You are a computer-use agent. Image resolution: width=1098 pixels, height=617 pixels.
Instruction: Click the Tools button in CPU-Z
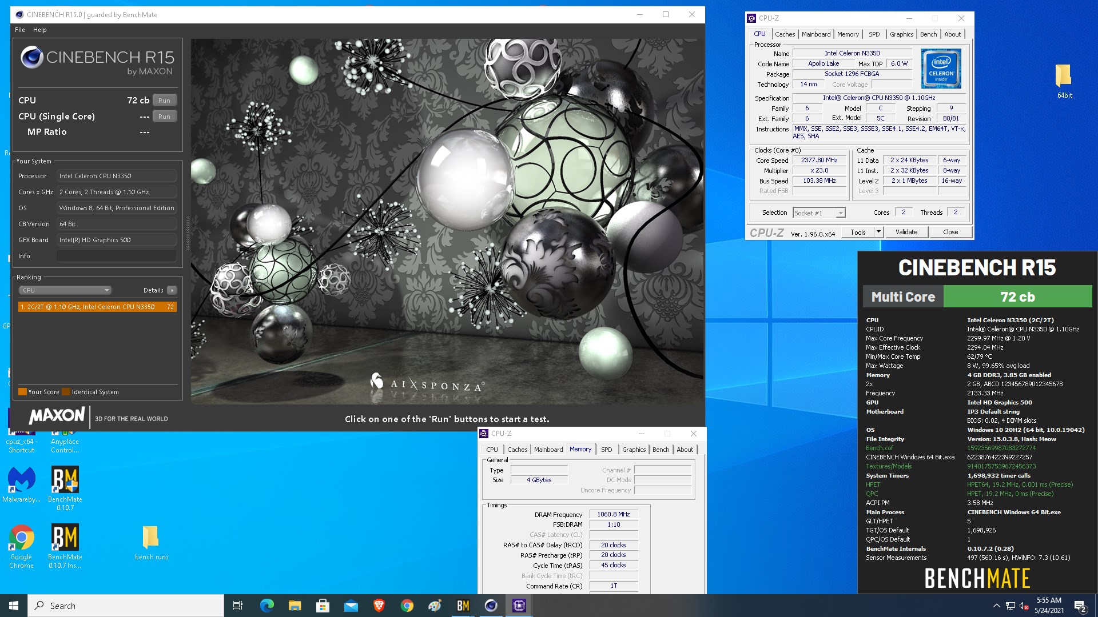(858, 232)
